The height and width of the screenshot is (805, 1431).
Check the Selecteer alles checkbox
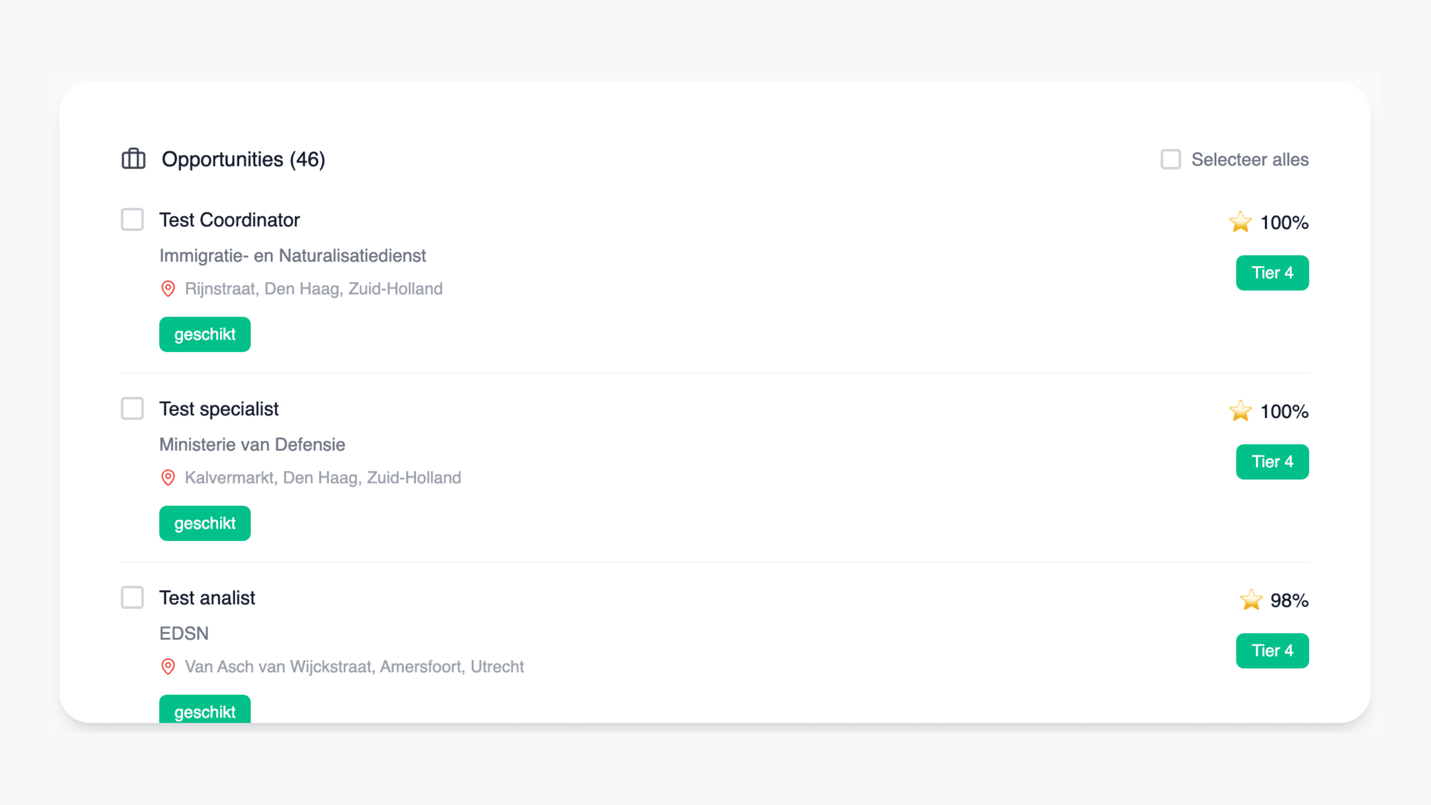[x=1170, y=159]
